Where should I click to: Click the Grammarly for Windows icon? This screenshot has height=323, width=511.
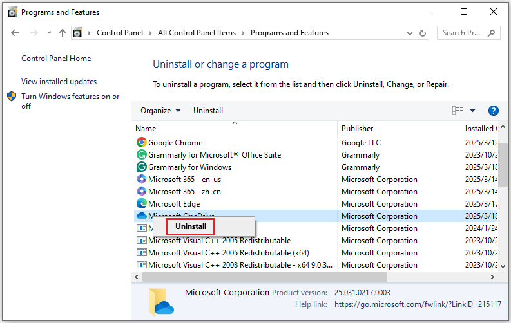click(x=141, y=167)
